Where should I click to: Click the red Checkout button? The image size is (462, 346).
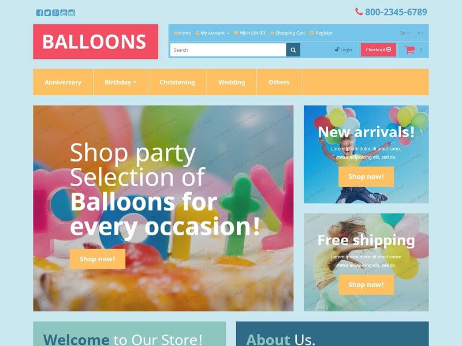(378, 50)
